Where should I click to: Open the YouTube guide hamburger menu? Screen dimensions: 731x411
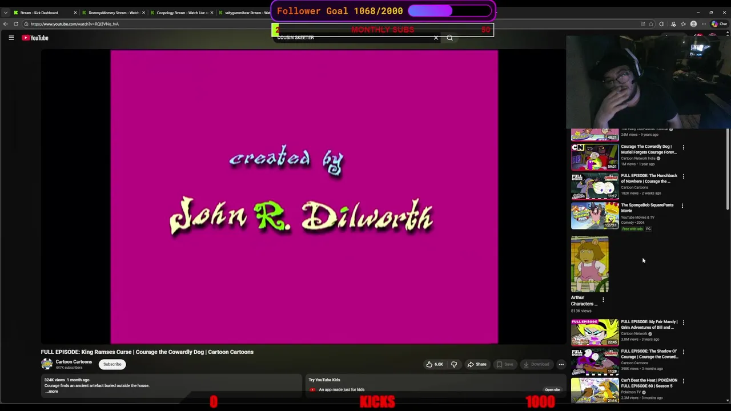[11, 38]
